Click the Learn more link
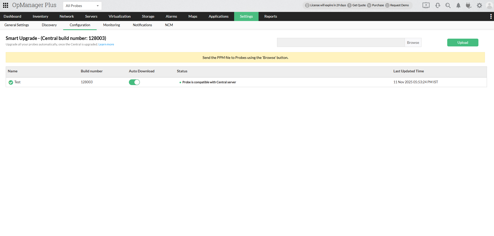Image resolution: width=494 pixels, height=236 pixels. click(106, 44)
